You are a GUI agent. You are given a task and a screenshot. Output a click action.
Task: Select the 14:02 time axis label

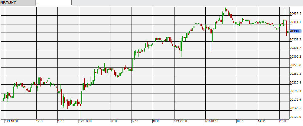pyautogui.click(x=261, y=121)
